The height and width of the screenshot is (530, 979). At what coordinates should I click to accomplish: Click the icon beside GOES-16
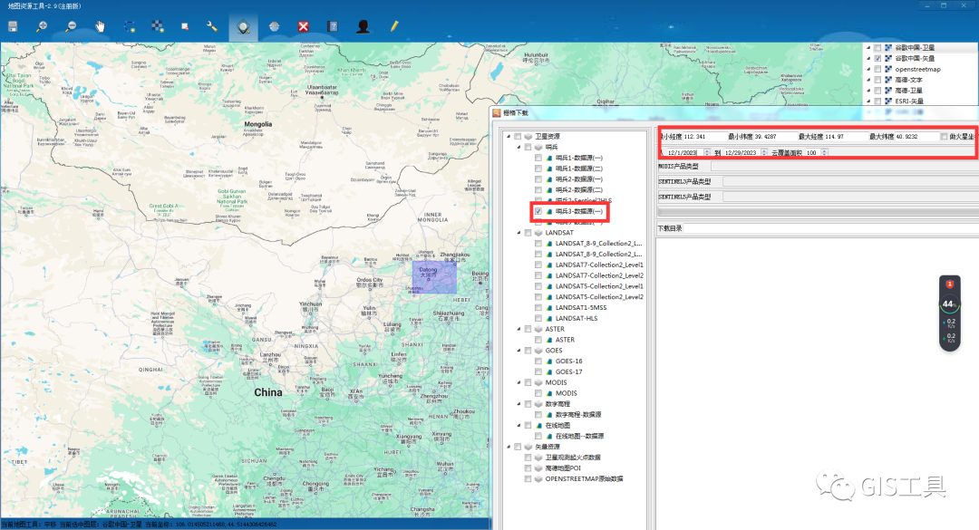pyautogui.click(x=549, y=361)
